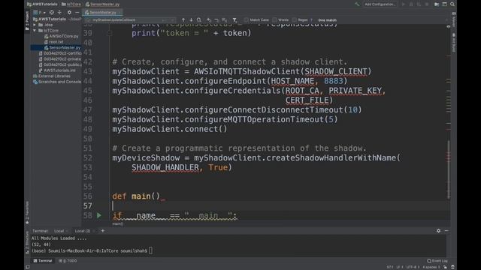This screenshot has height=270, width=481.
Task: Expand the .idea folder
Action: [x=35, y=25]
